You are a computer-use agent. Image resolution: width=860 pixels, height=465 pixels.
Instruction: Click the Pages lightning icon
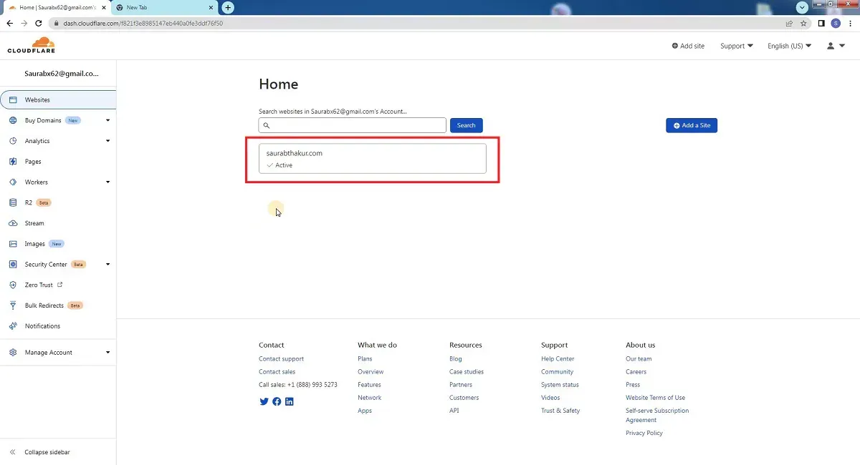pyautogui.click(x=13, y=162)
